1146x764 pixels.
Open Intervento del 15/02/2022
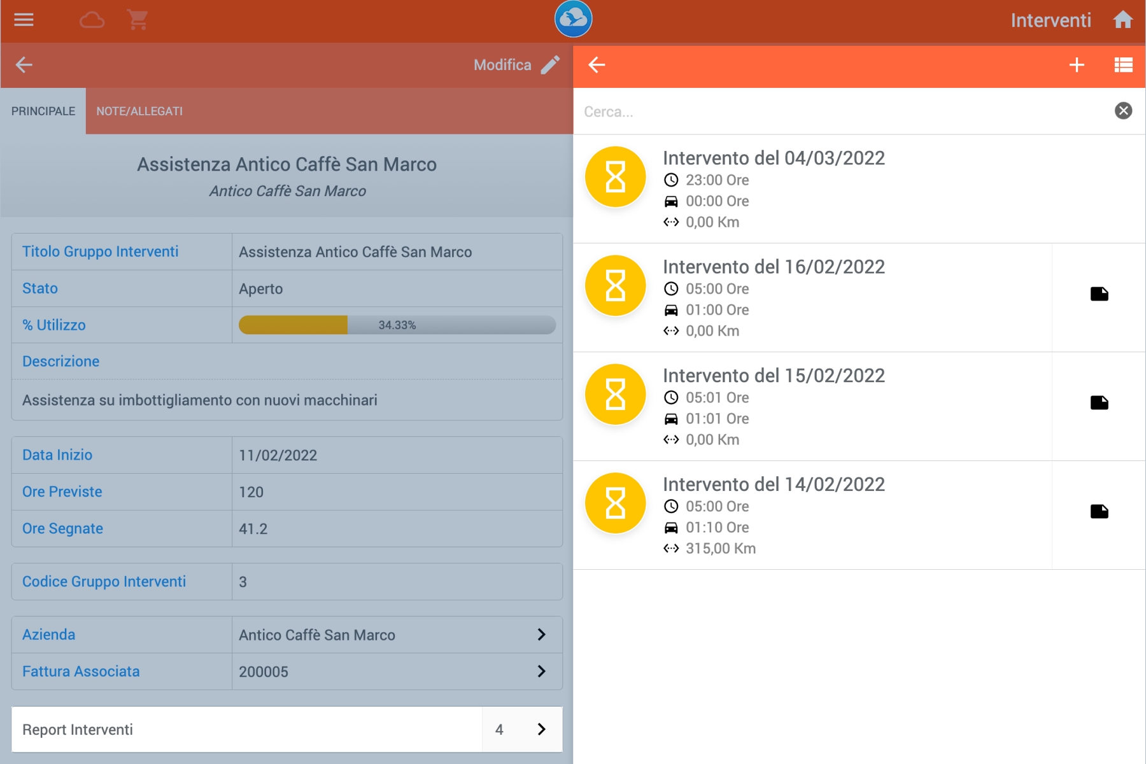pyautogui.click(x=774, y=376)
